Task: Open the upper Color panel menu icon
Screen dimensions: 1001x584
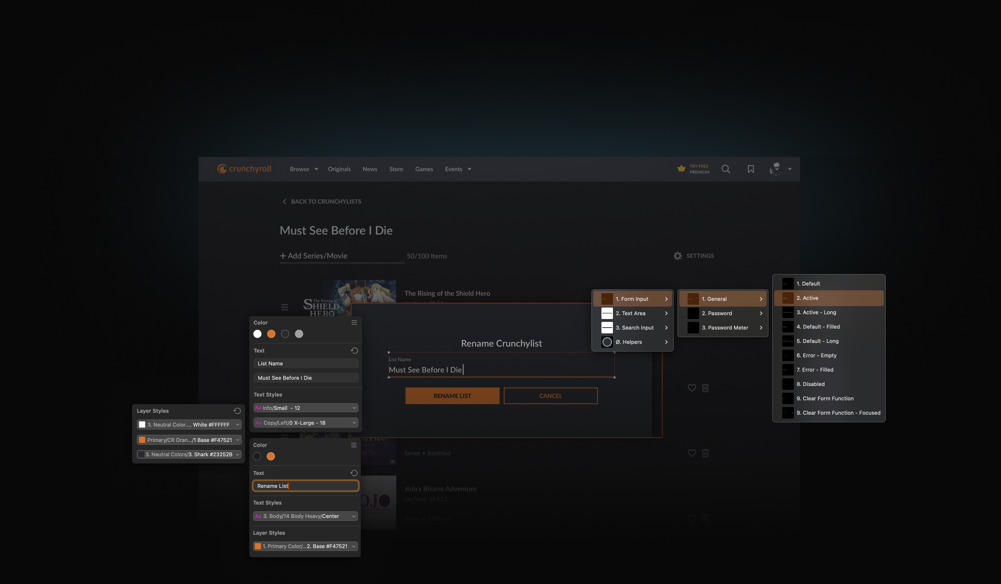Action: click(354, 323)
